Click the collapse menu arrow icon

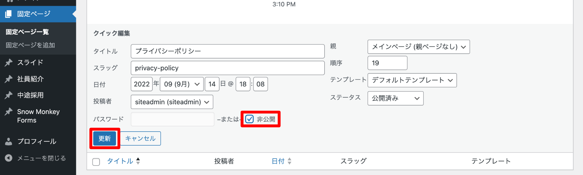tap(9, 158)
